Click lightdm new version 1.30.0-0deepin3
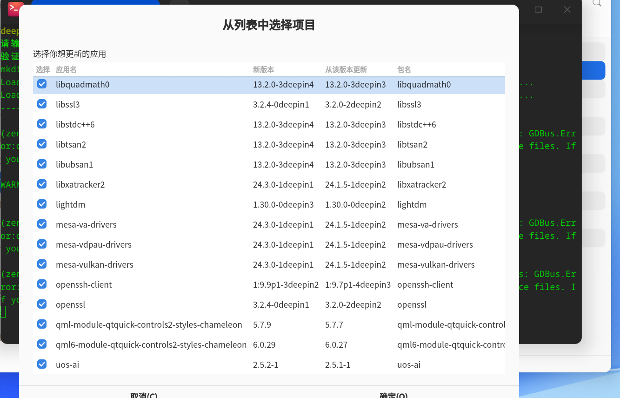Screen dimensions: 620x398 (283, 205)
